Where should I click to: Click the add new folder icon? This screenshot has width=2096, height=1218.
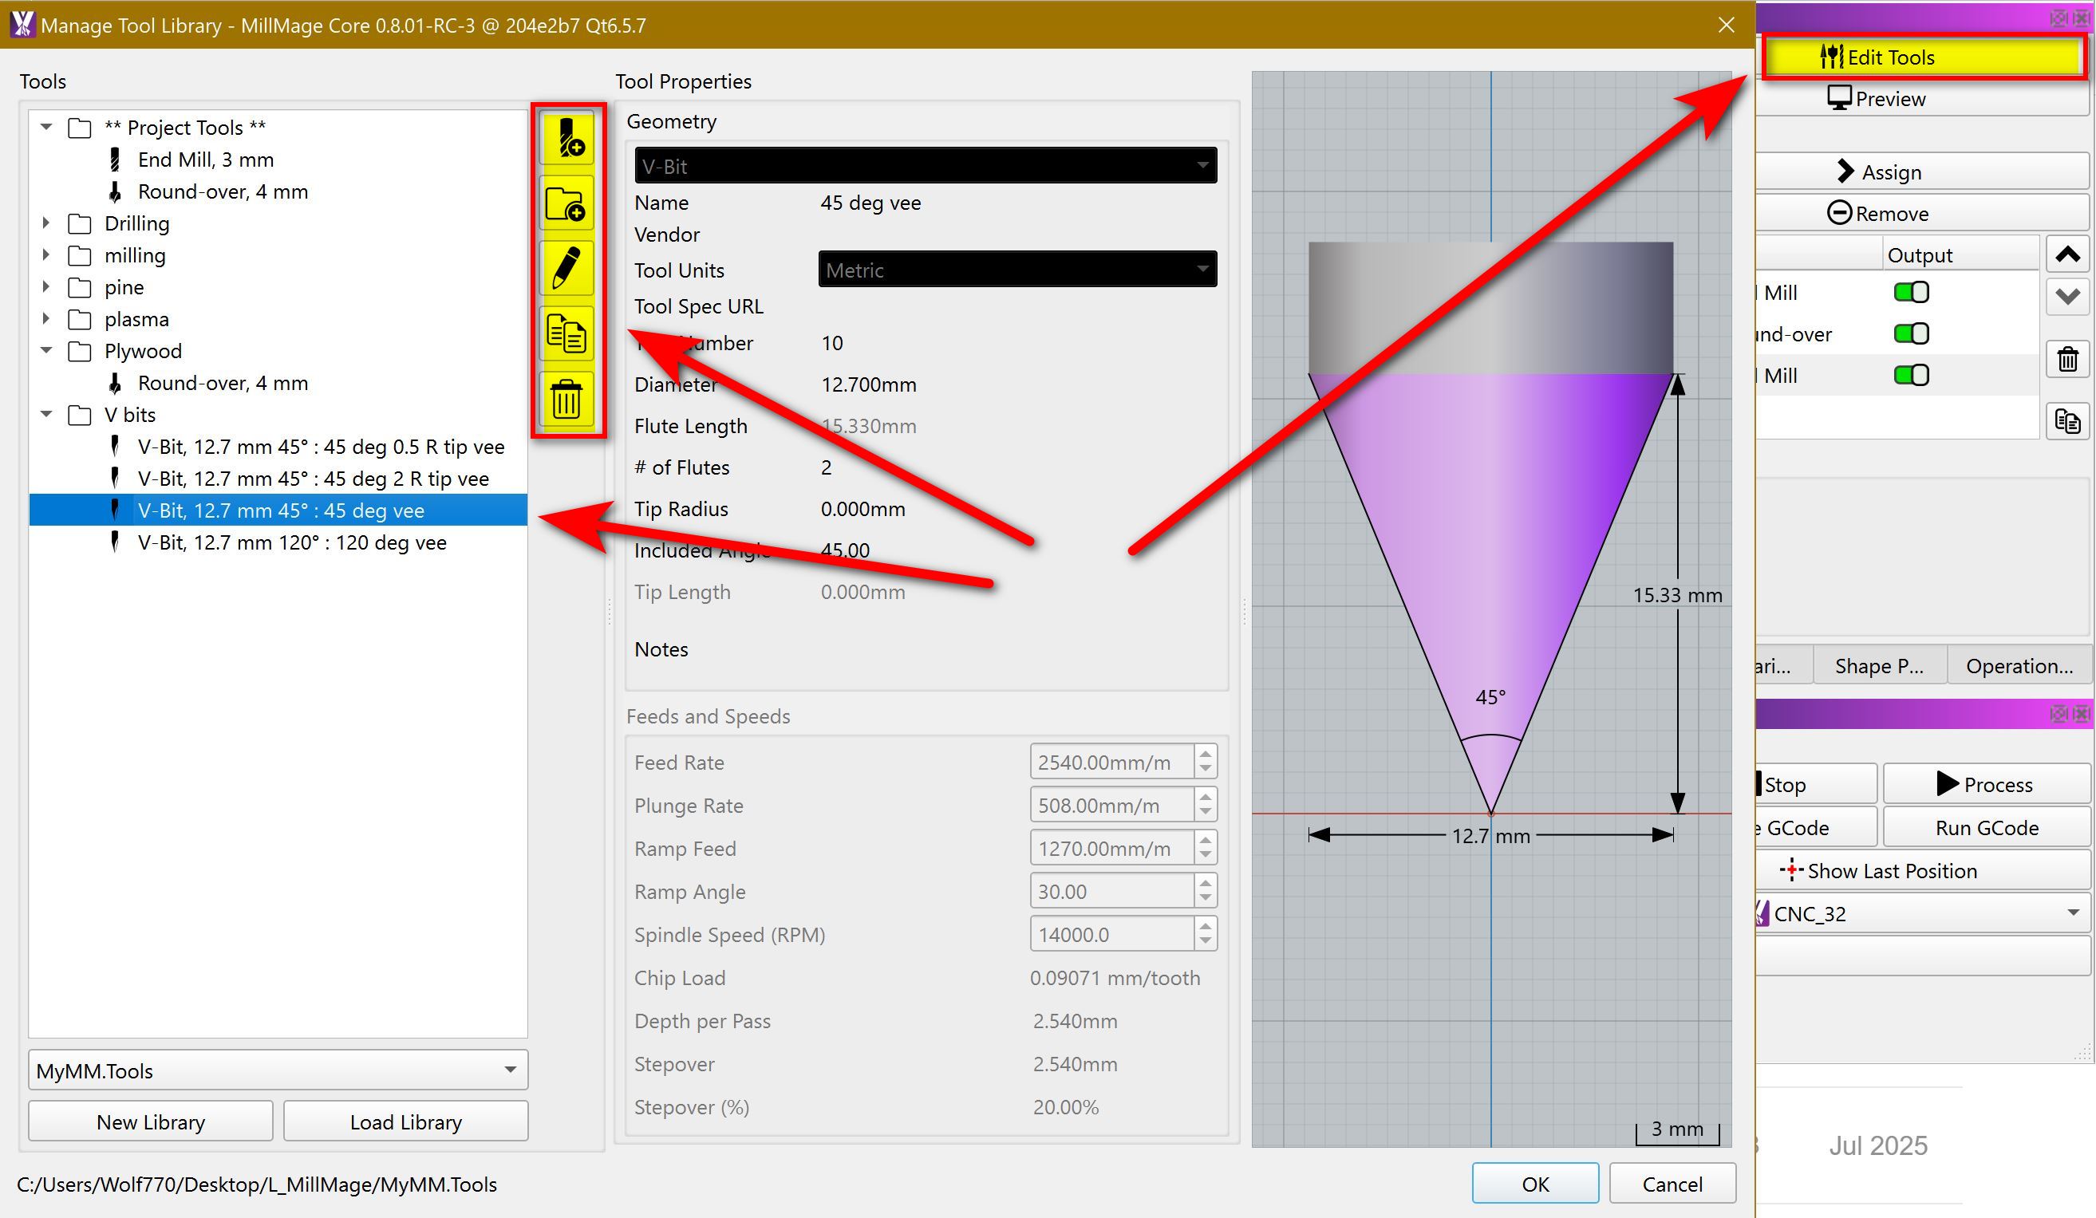coord(567,203)
